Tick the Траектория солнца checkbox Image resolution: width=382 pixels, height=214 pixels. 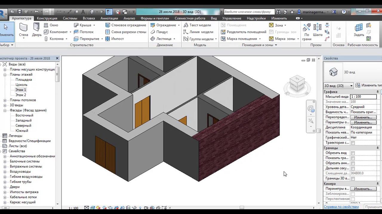point(353,143)
